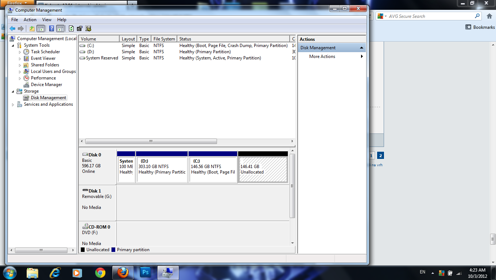Open the Windows Start menu
The width and height of the screenshot is (496, 280).
[9, 272]
